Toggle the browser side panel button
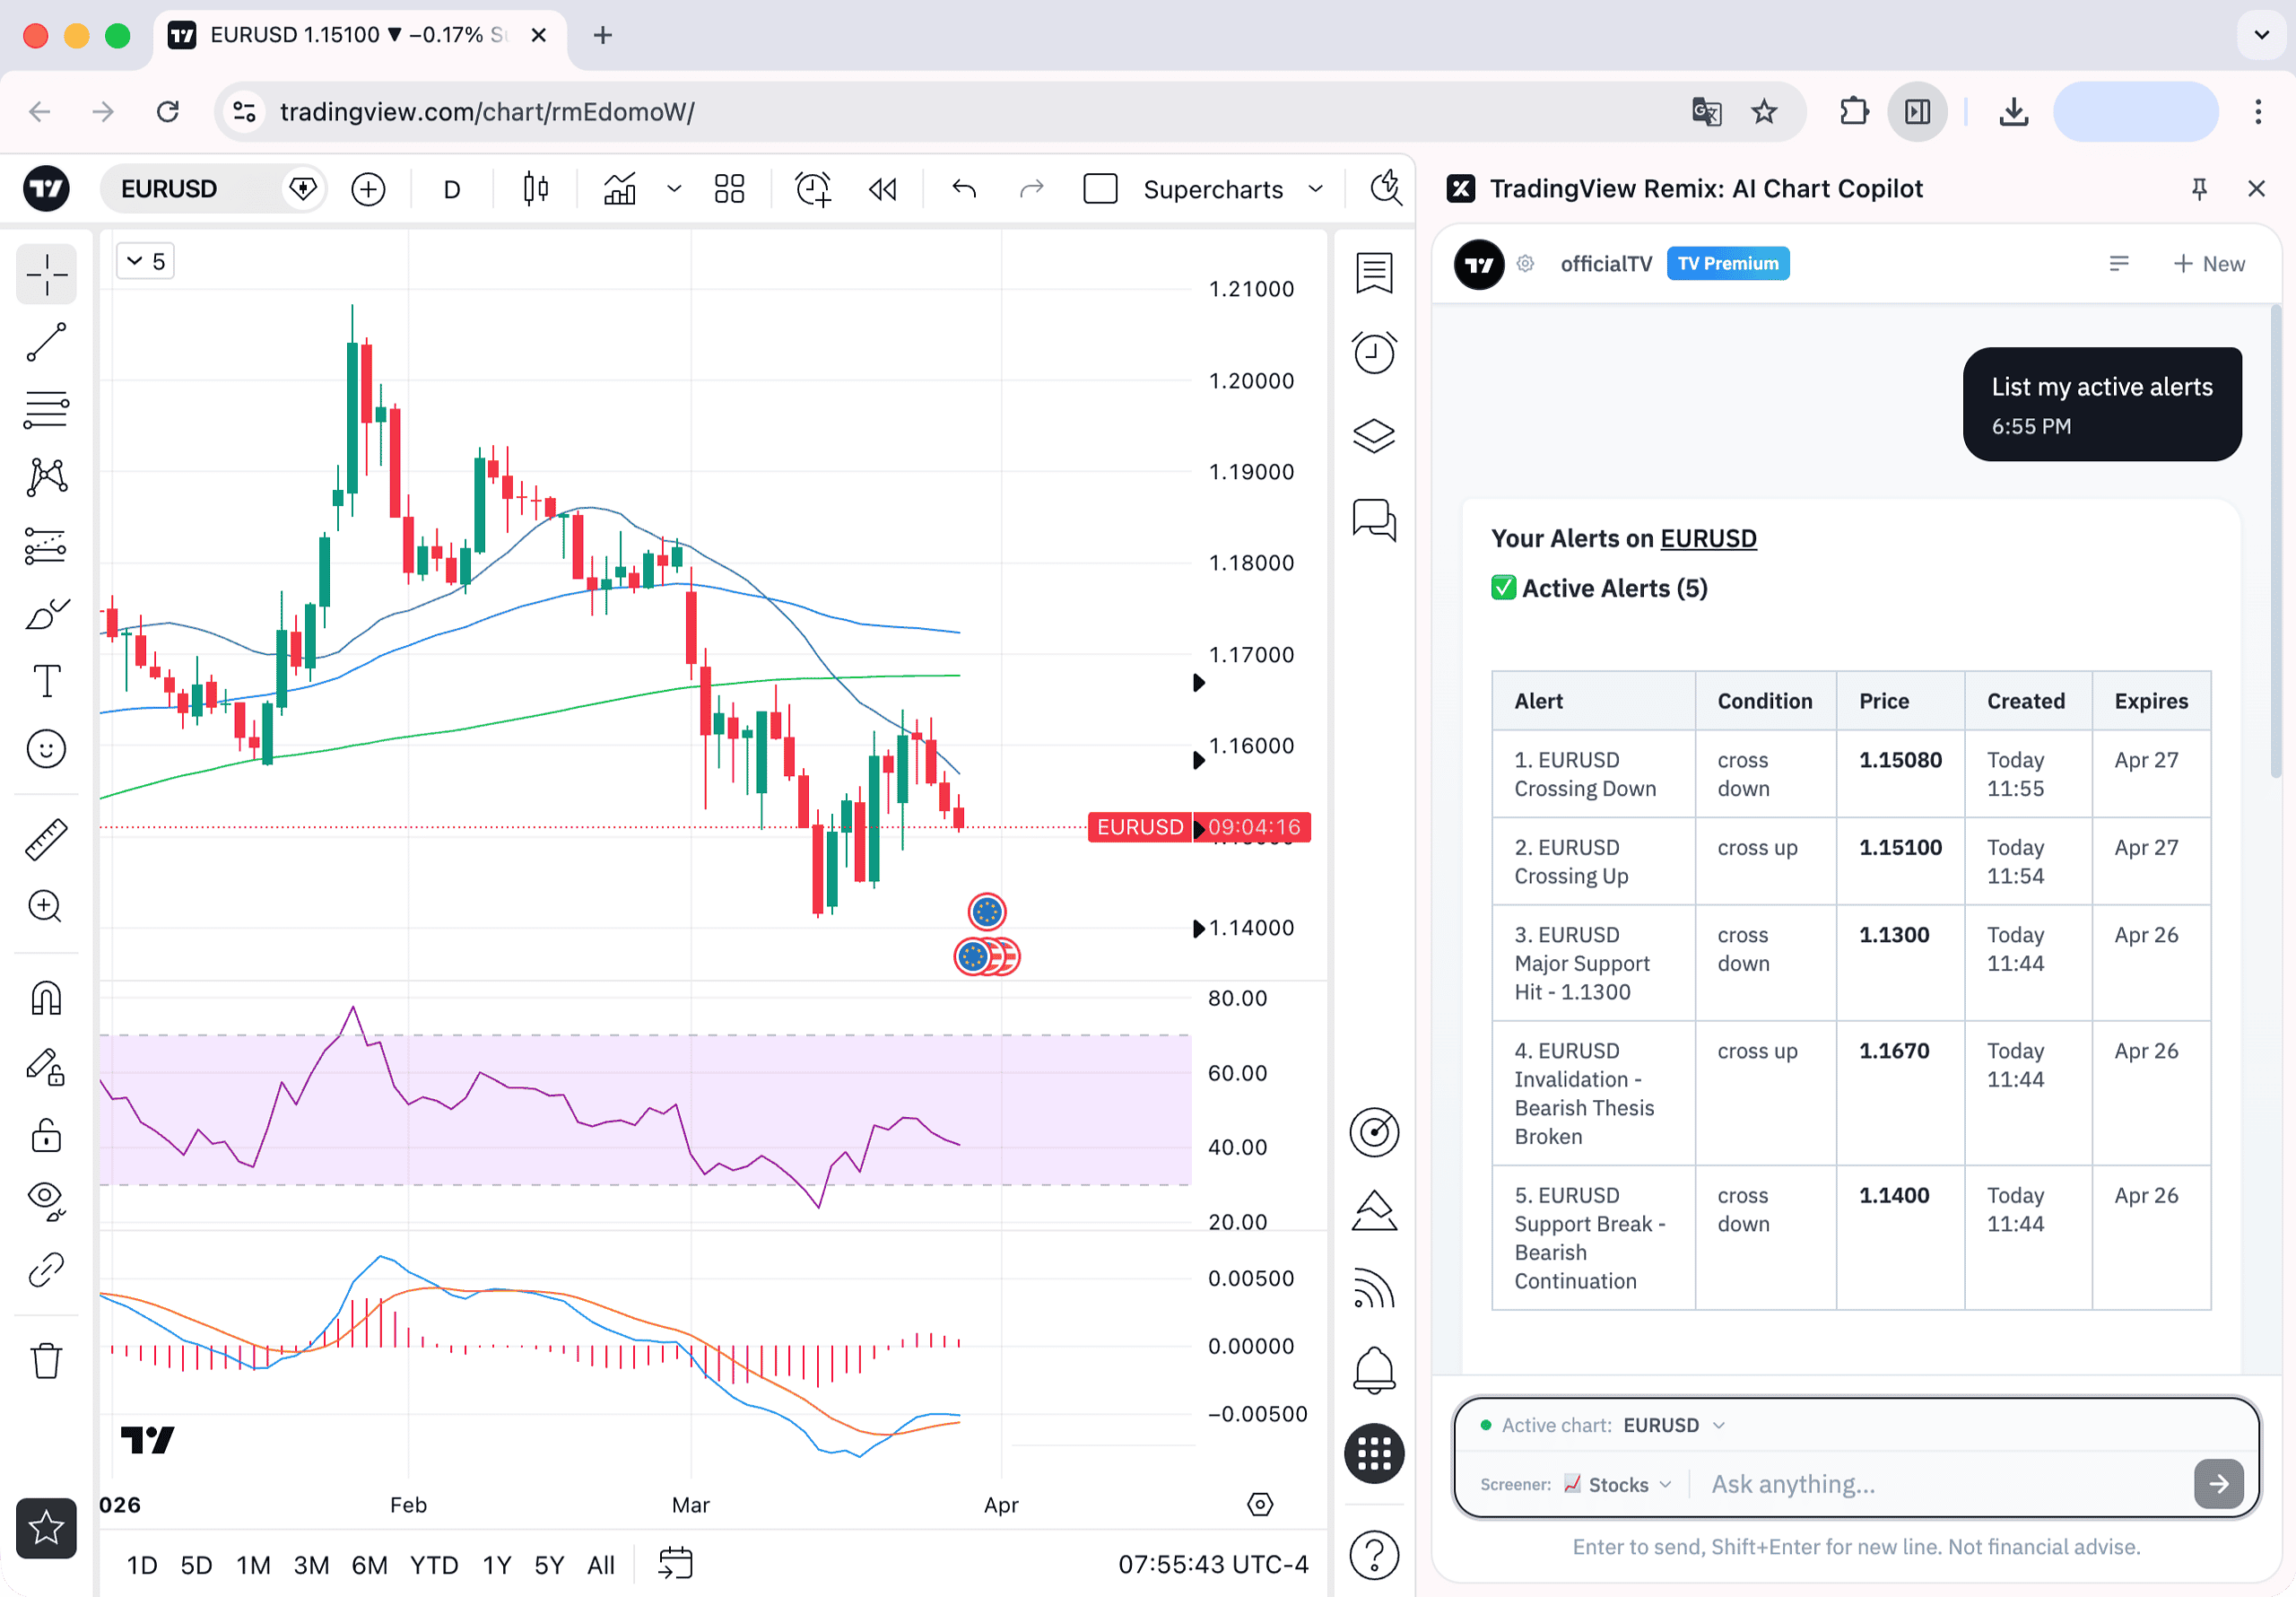This screenshot has height=1597, width=2296. pyautogui.click(x=1917, y=112)
